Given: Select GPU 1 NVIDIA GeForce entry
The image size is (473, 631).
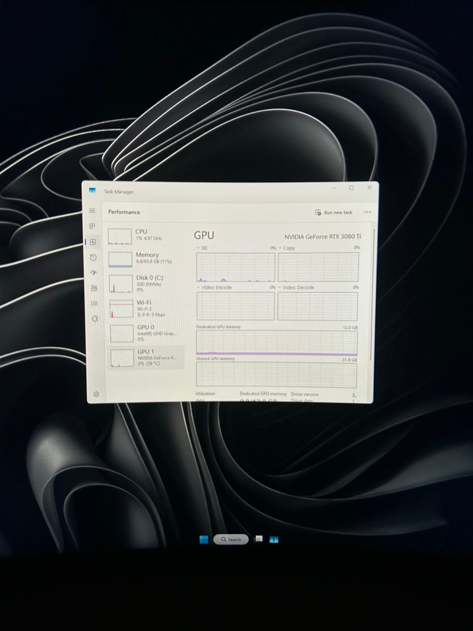Looking at the screenshot, I should click(x=147, y=357).
